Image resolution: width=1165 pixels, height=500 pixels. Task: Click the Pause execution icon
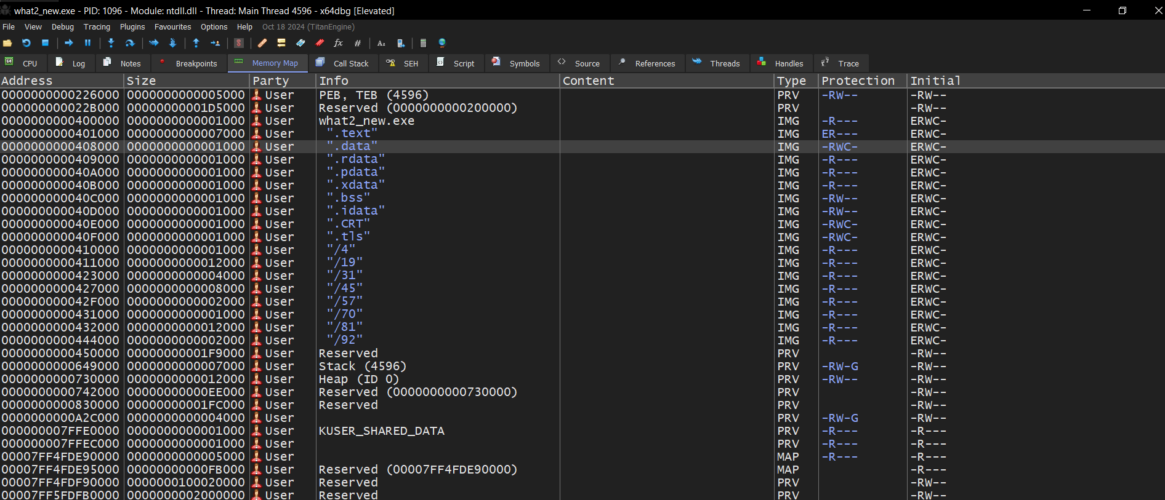pos(87,43)
